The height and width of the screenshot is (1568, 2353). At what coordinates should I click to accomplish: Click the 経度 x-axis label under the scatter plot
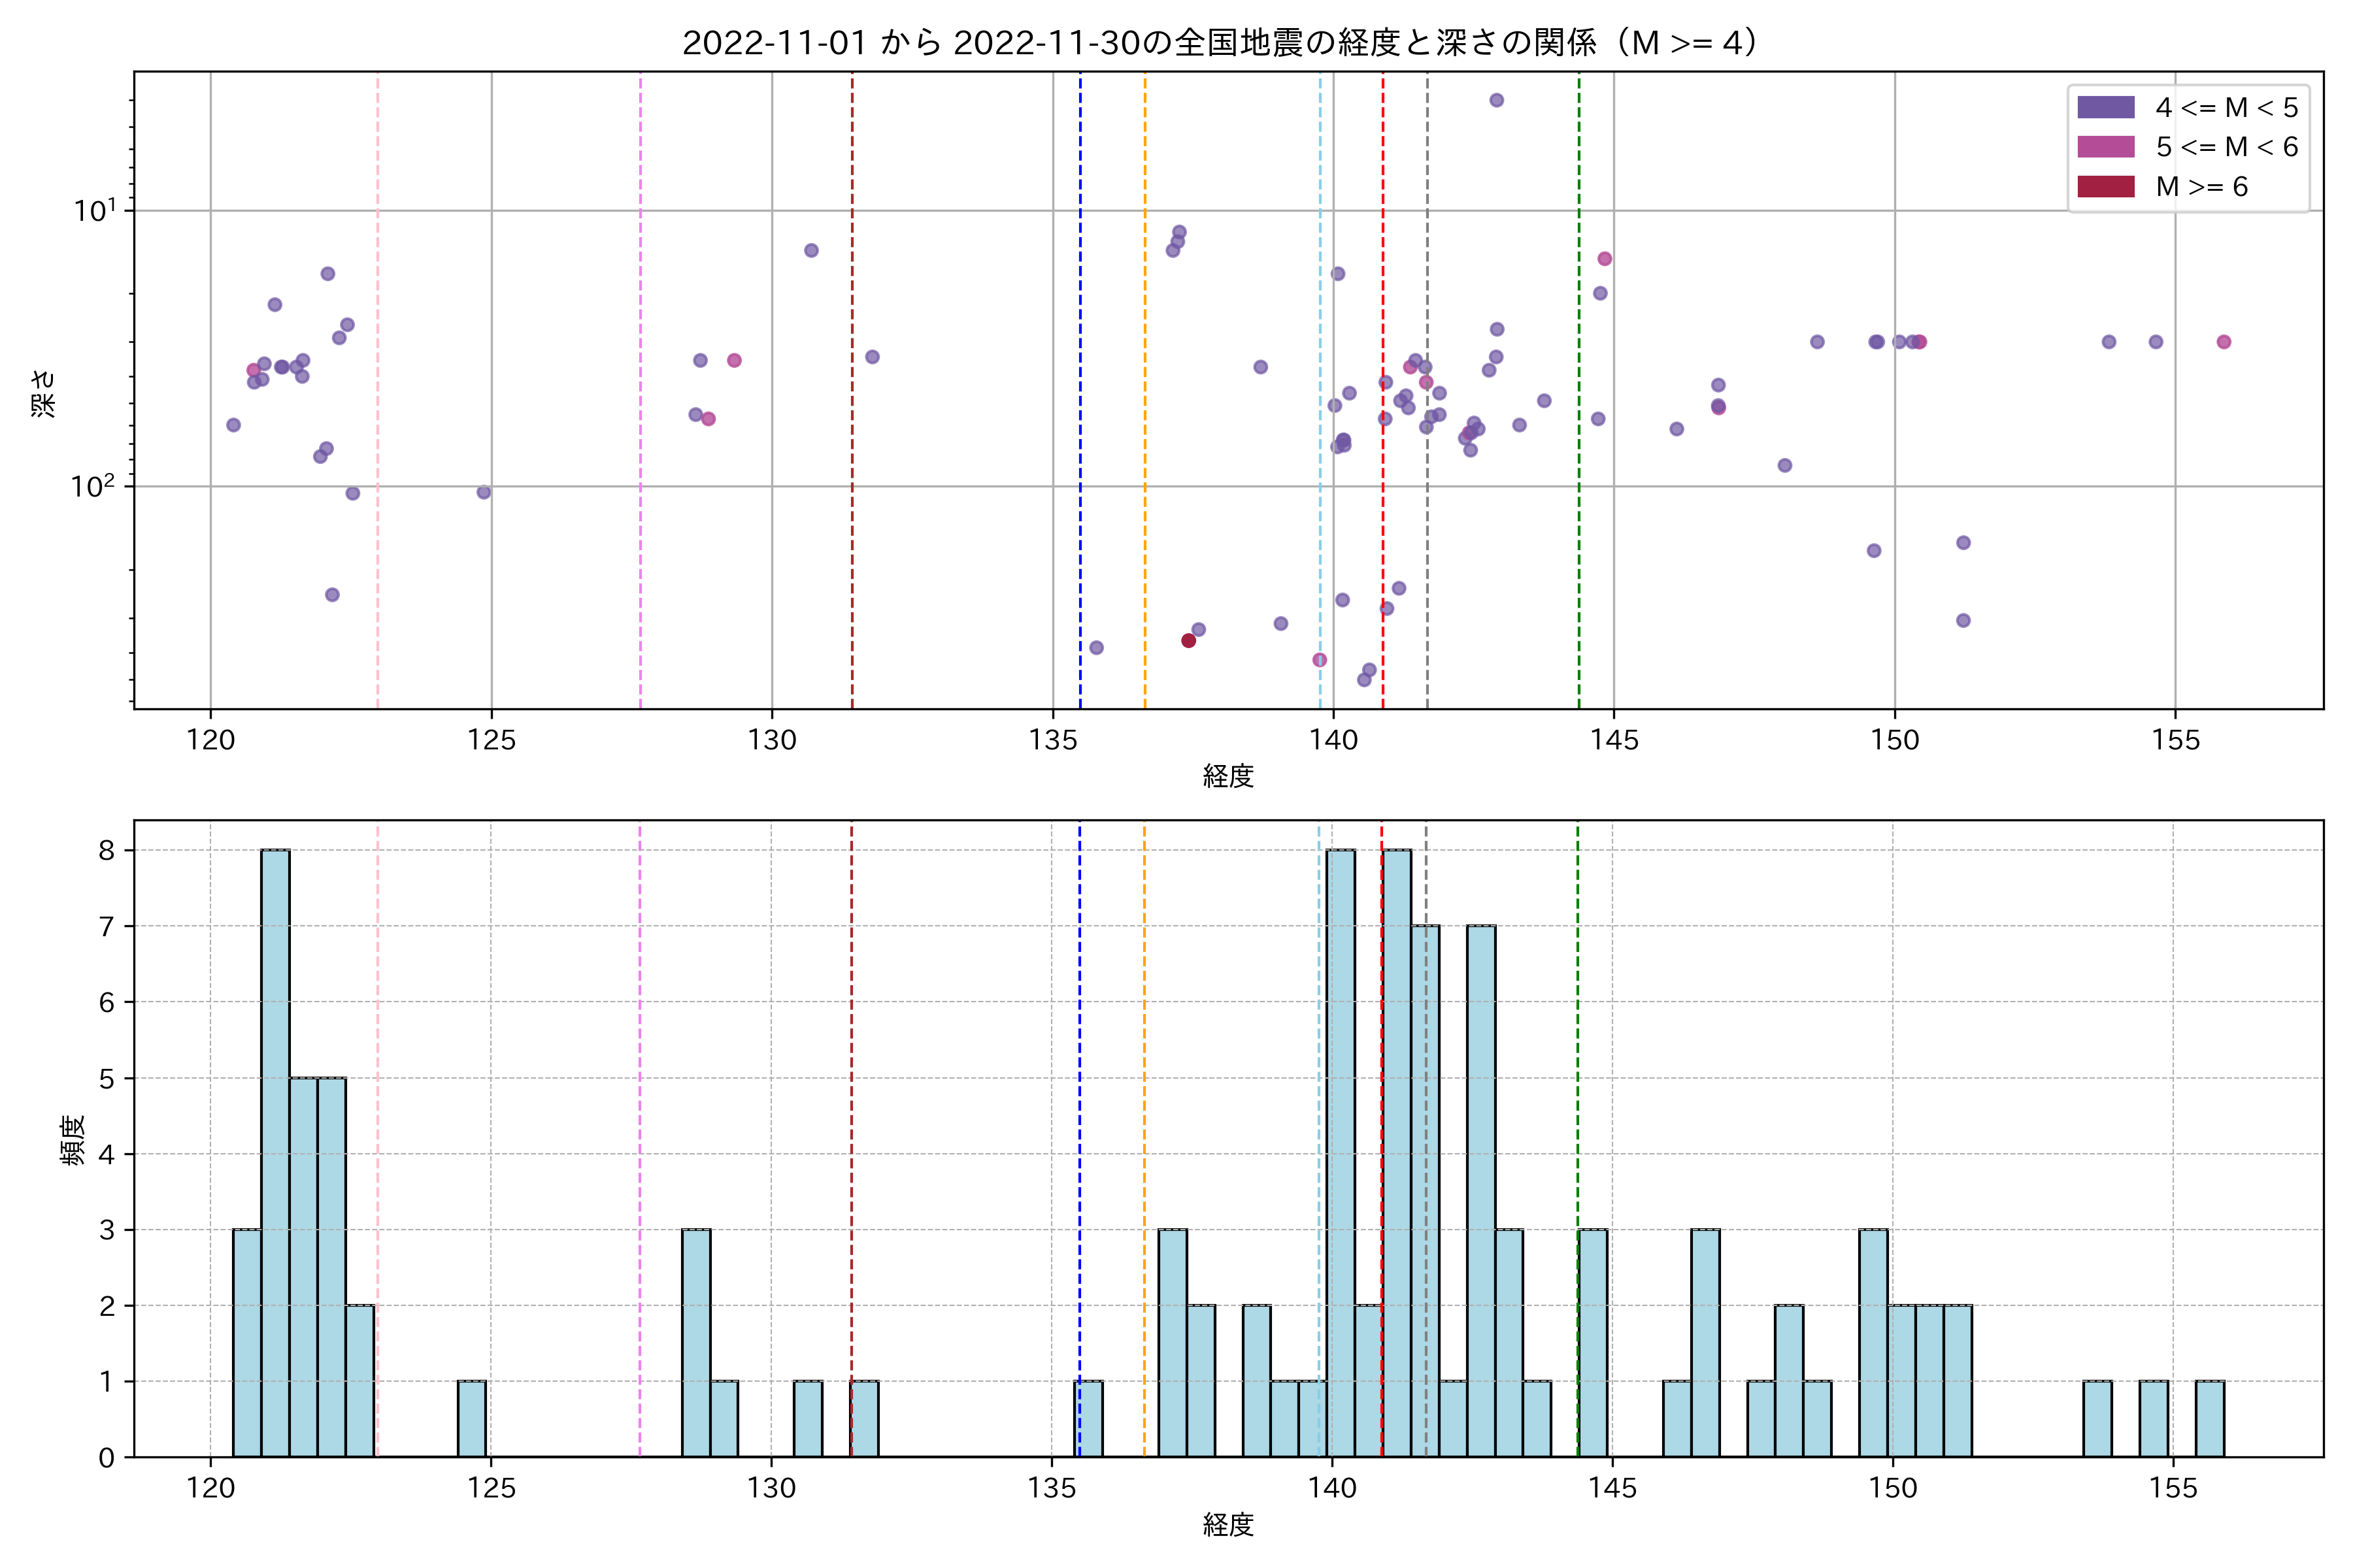click(1227, 775)
